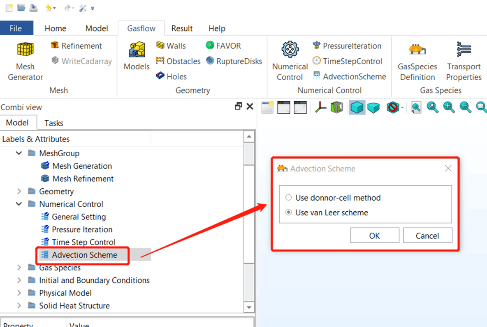Switch to the Result ribbon tab
This screenshot has height=327, width=487.
(x=182, y=28)
